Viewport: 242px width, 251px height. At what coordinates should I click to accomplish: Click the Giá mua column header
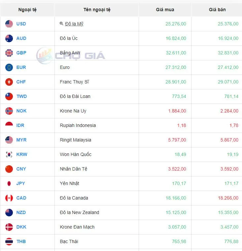164,10
